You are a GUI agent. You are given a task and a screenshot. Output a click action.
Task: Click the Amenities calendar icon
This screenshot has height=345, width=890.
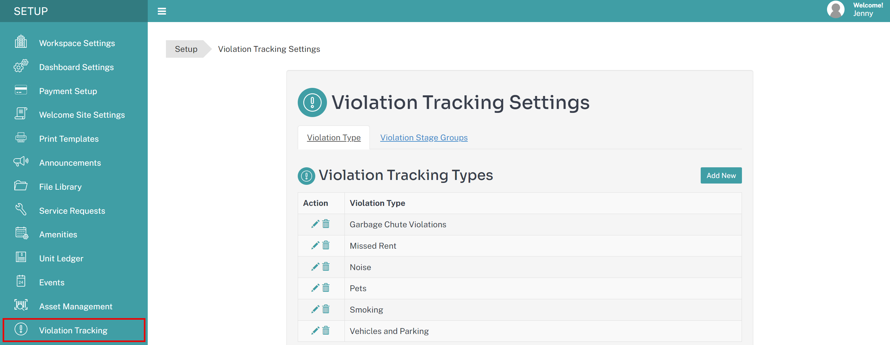coord(21,233)
